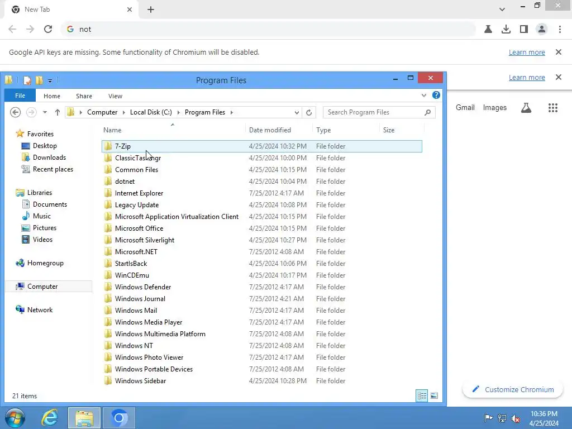
Task: Dismiss the Google API keys infobar
Action: click(558, 52)
